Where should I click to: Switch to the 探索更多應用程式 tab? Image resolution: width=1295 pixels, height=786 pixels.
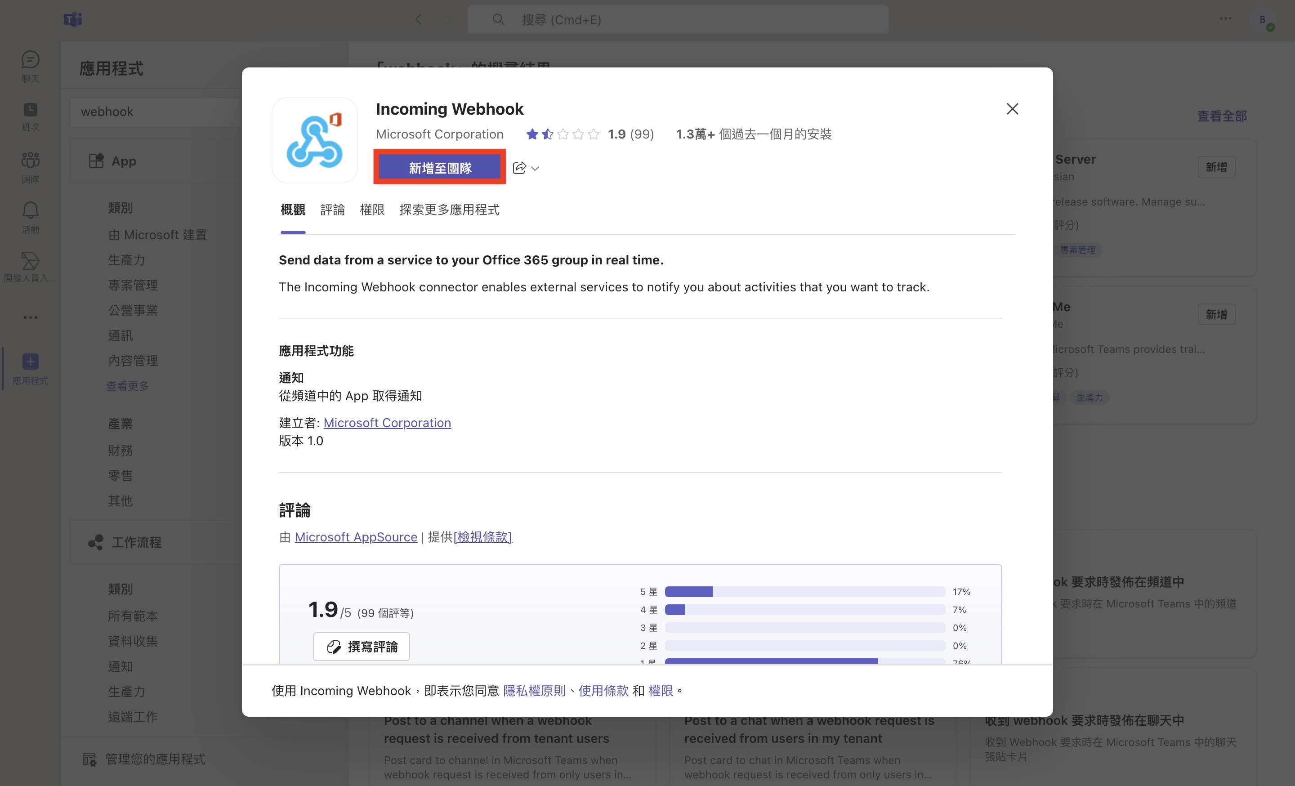tap(449, 210)
